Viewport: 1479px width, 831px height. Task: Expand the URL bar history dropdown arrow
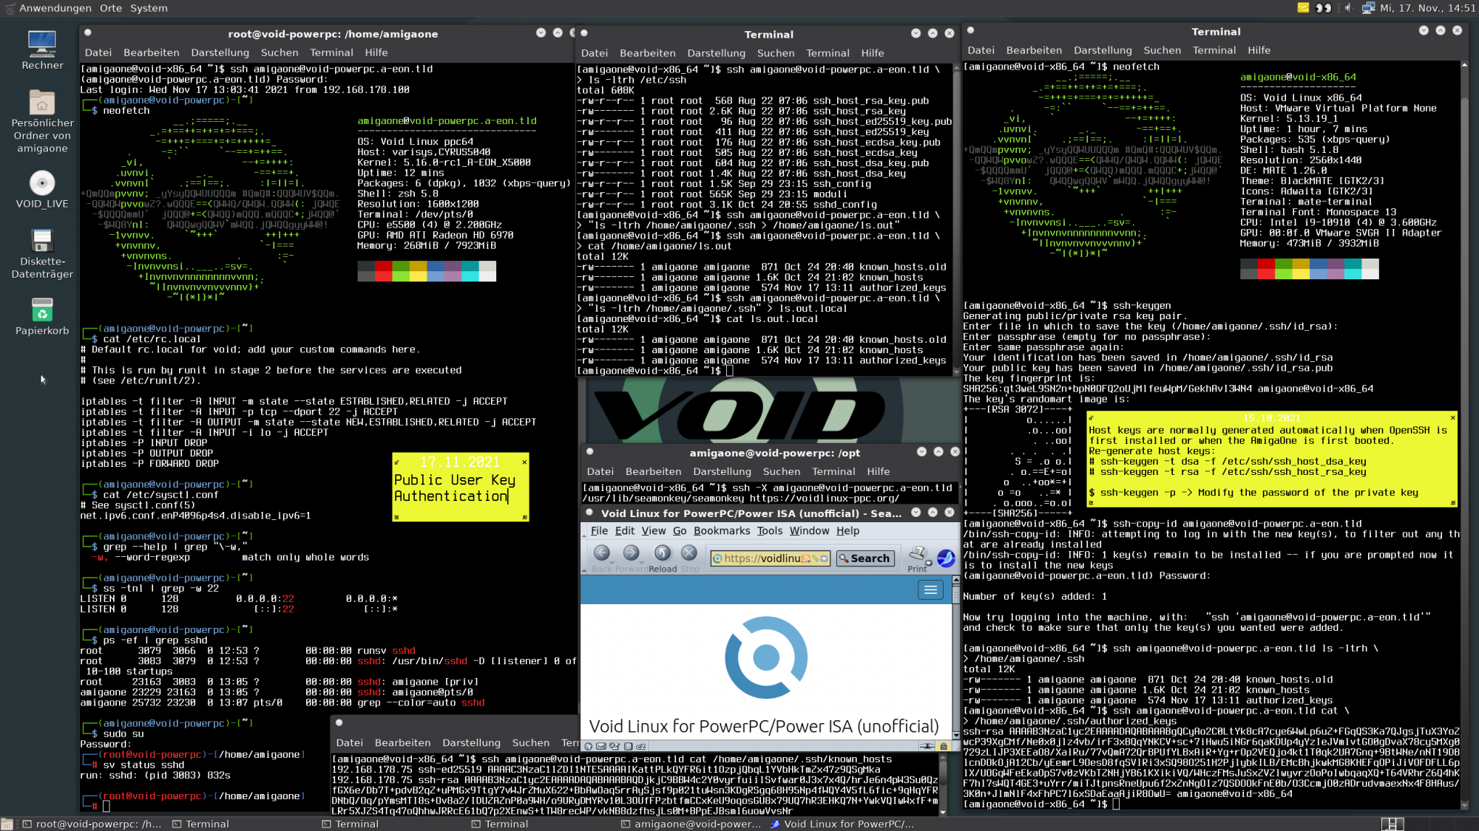pos(824,558)
